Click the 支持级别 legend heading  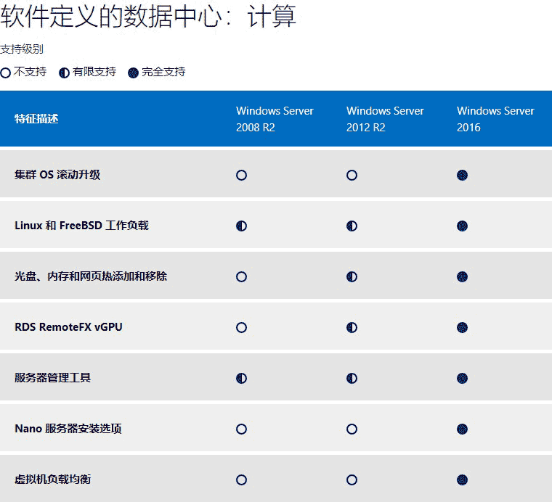[x=22, y=49]
